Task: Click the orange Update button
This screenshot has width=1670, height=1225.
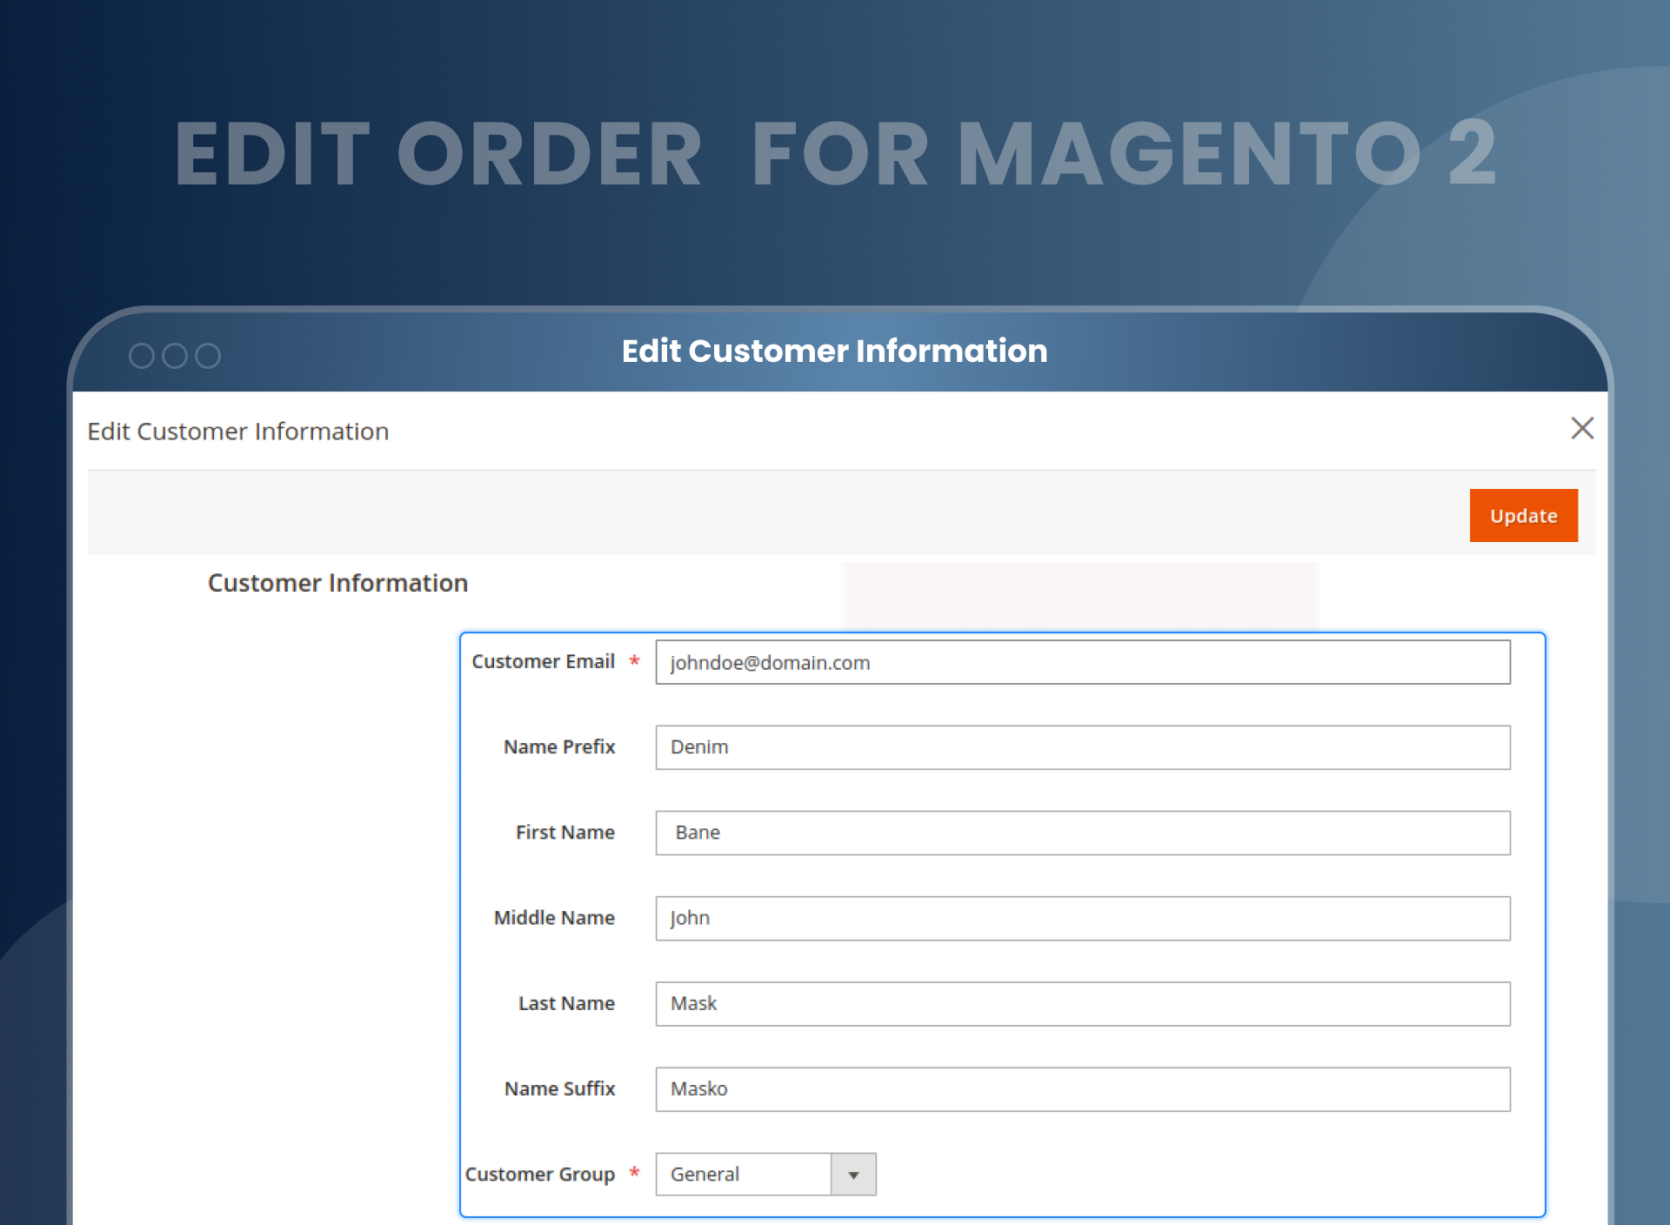Action: [x=1523, y=515]
